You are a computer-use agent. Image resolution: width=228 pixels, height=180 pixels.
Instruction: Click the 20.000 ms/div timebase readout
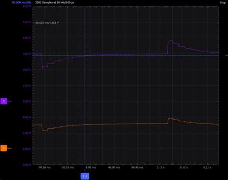[21, 2]
